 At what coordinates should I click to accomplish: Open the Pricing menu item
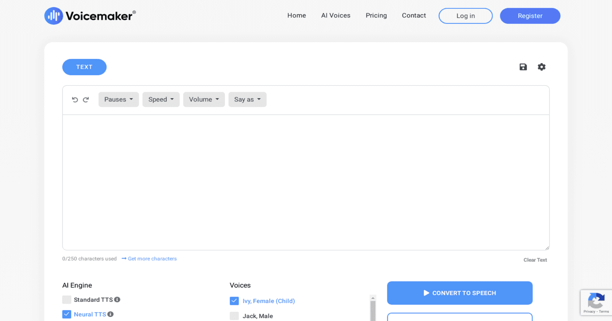(376, 16)
